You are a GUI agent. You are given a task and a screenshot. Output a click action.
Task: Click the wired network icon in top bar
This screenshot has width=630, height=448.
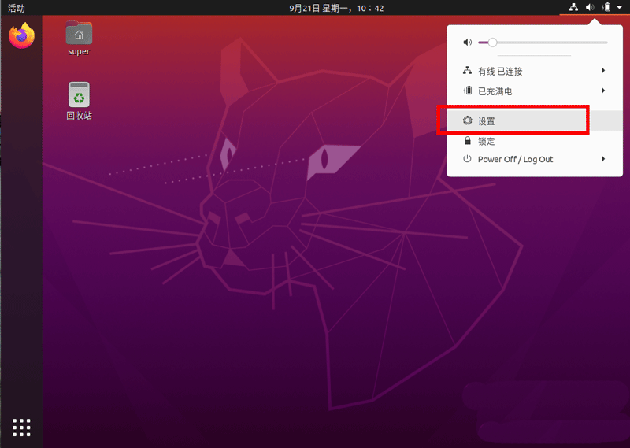574,8
